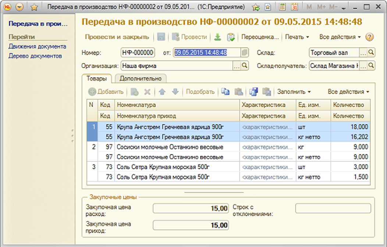
Task: Open the calendar picker beside the date field
Action: (x=245, y=53)
